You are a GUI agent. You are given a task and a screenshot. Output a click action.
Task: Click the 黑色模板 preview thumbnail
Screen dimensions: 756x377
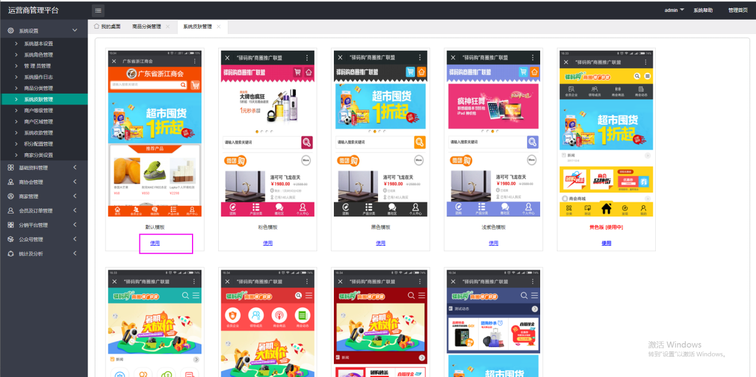380,133
